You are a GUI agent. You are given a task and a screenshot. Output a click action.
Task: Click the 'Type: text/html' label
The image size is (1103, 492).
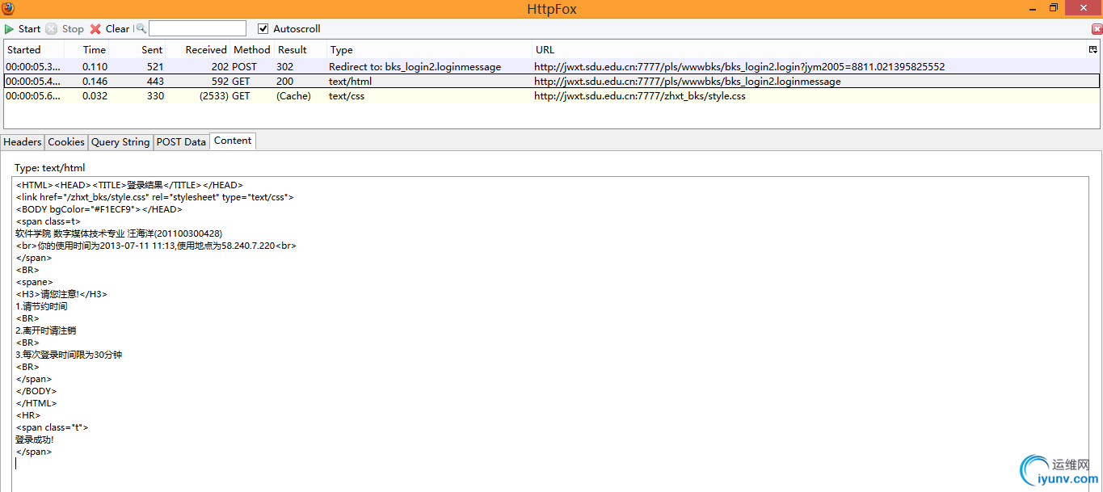click(50, 168)
